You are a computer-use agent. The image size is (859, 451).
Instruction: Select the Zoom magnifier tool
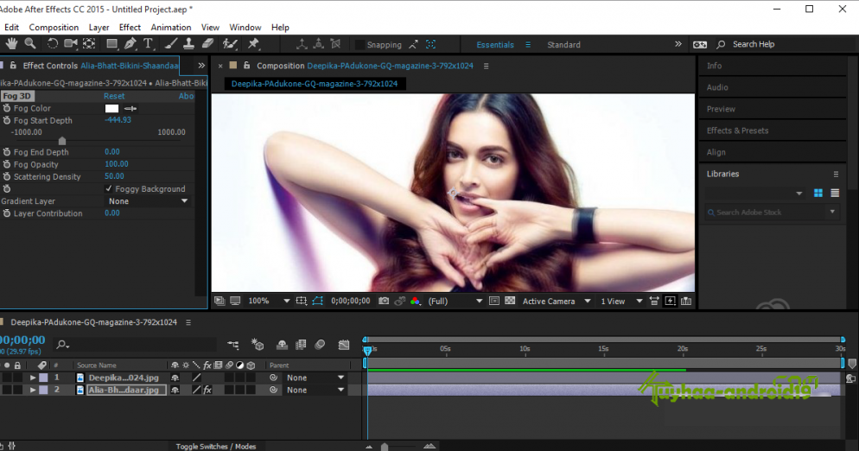30,44
